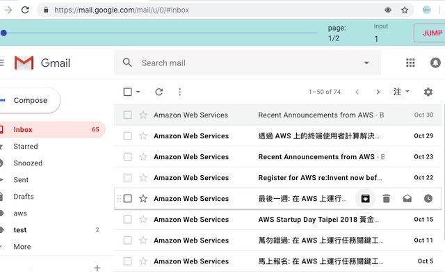Tick the select-all checkbox
445x278 pixels.
[127, 92]
